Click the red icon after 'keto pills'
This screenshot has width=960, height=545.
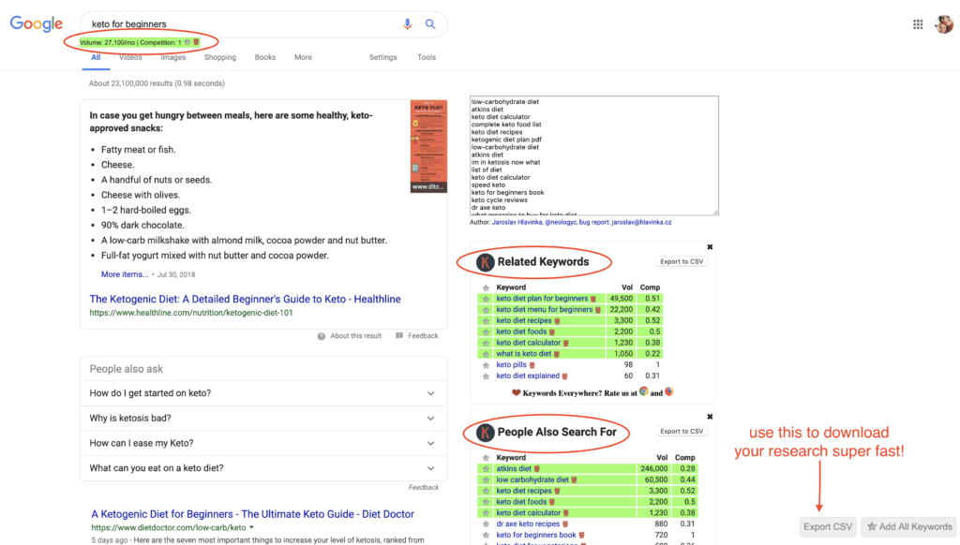pos(532,365)
